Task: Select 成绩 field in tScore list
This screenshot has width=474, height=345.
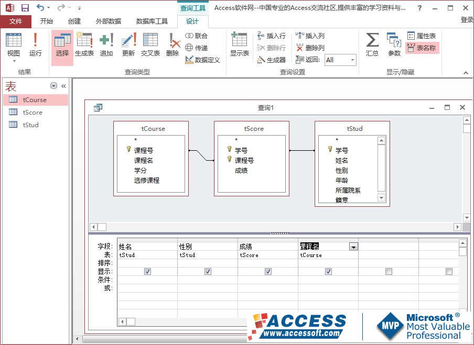Action: [241, 171]
